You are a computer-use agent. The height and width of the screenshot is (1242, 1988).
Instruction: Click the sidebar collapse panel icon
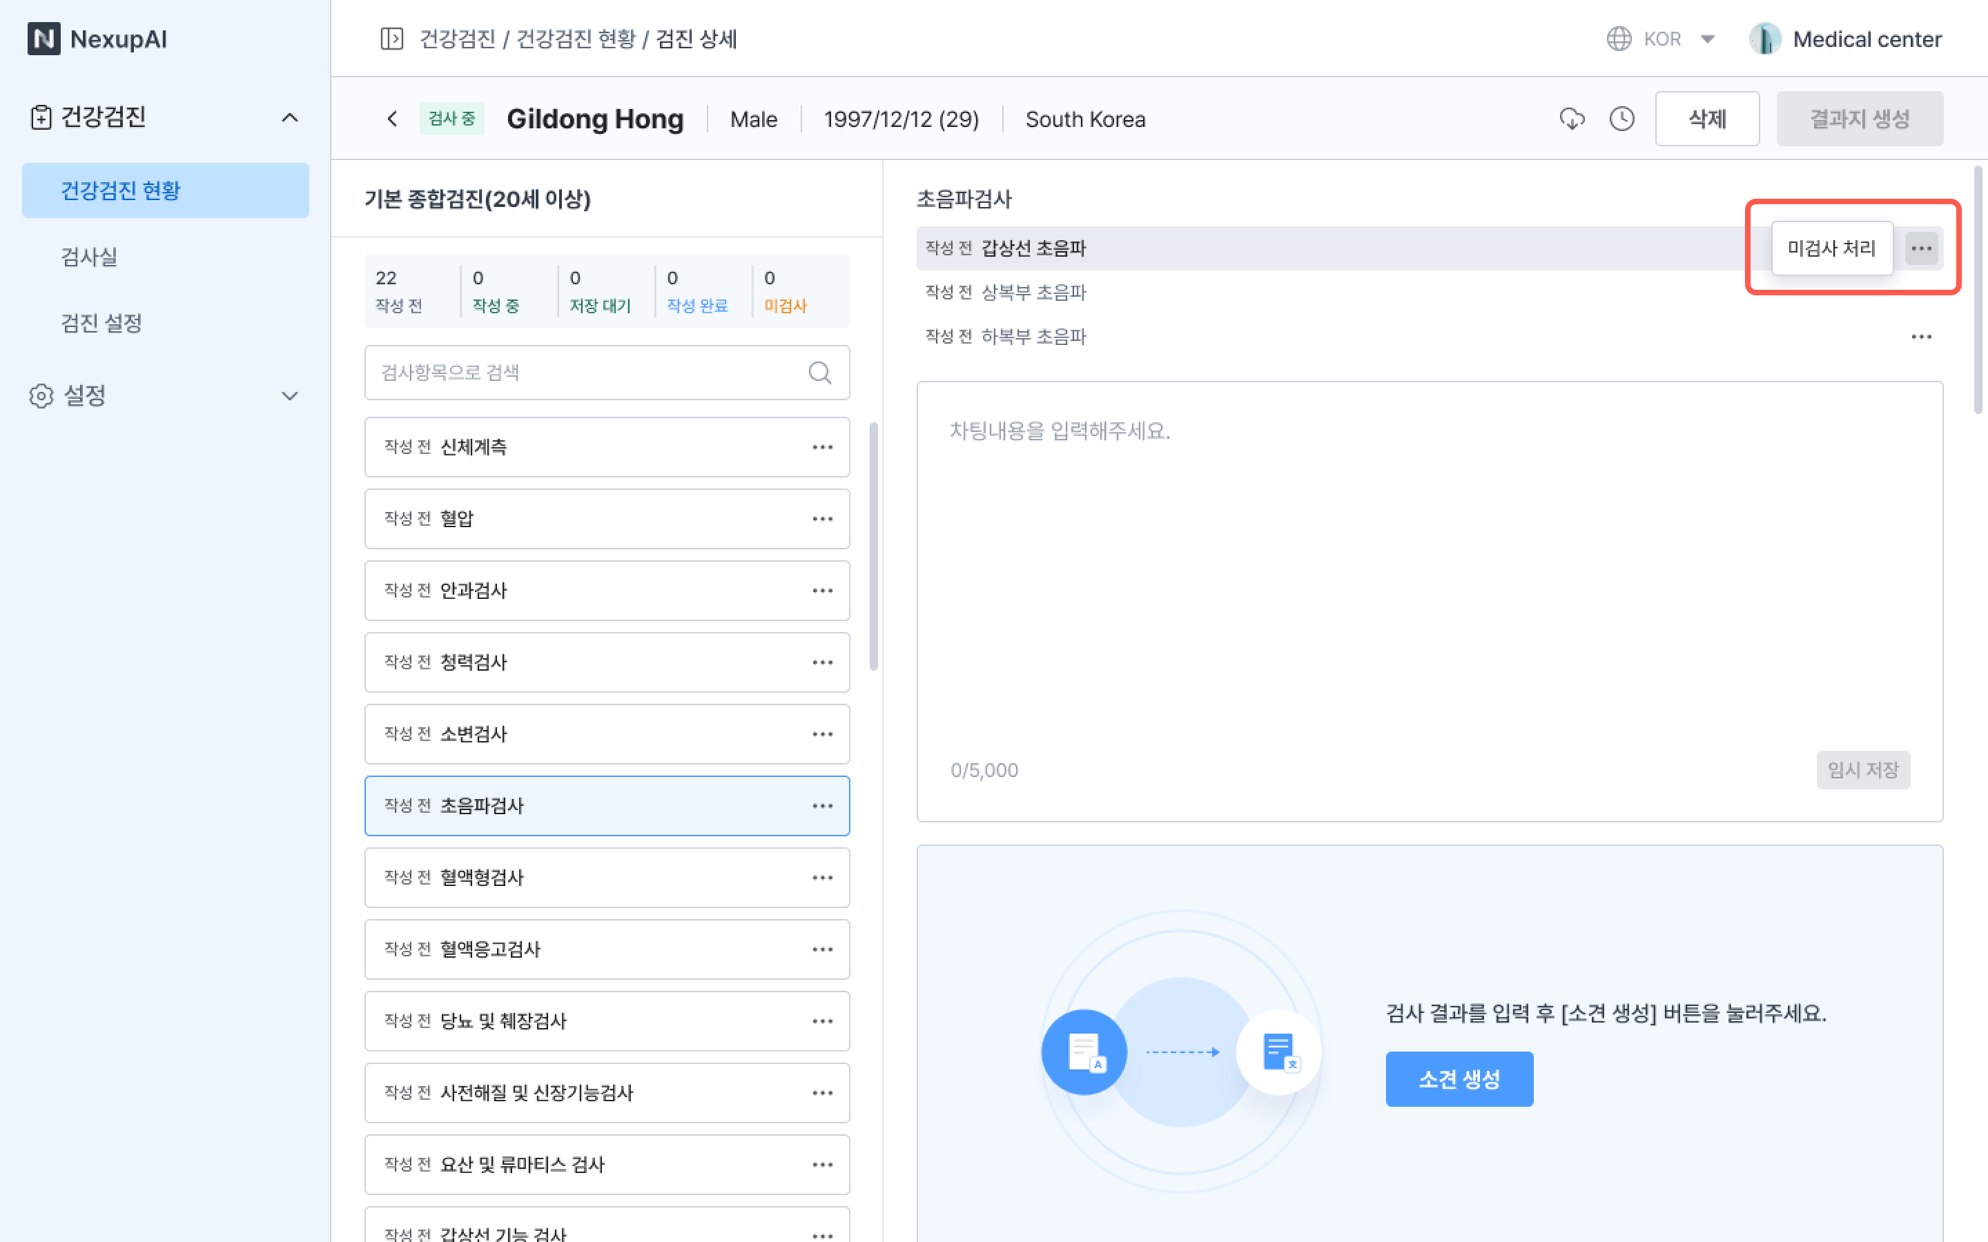(x=391, y=39)
